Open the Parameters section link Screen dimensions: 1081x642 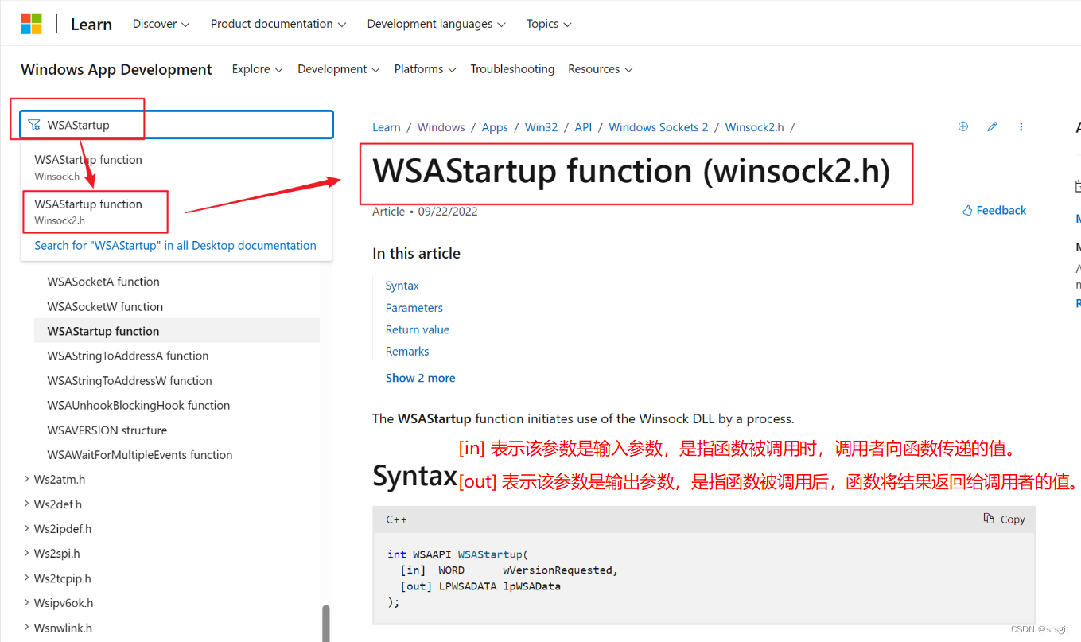click(414, 307)
